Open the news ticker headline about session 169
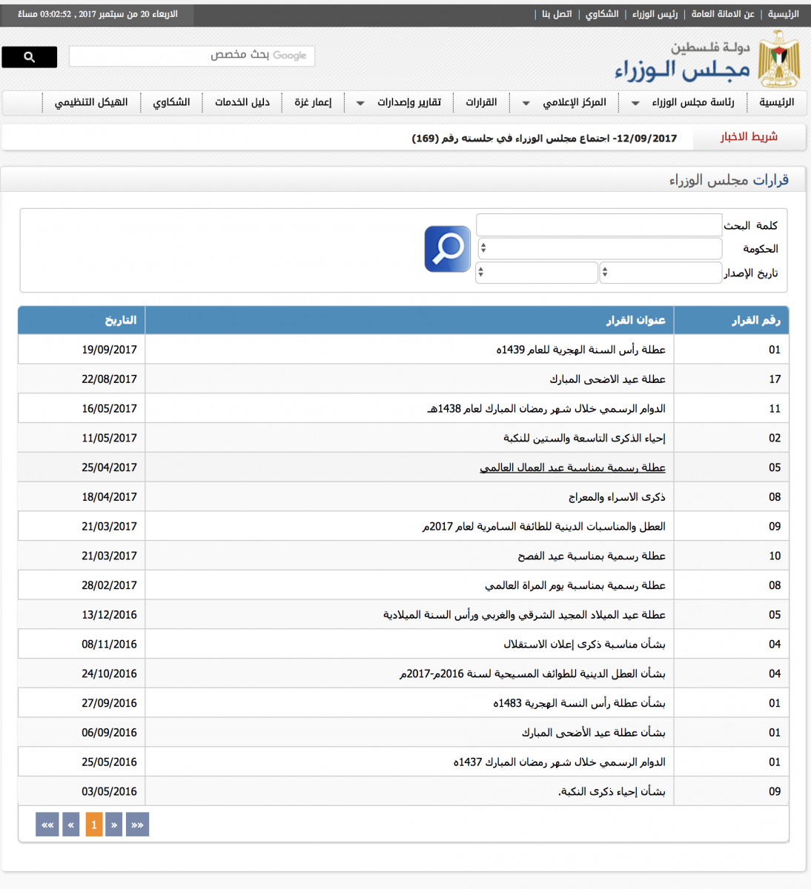This screenshot has height=889, width=811. 544,139
